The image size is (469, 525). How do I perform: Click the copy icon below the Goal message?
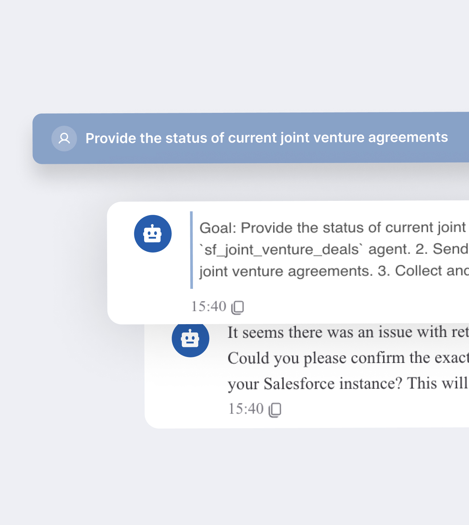238,307
